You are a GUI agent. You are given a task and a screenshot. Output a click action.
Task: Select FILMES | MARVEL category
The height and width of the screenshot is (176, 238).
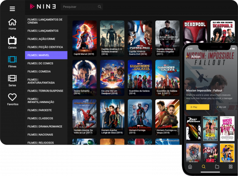pyautogui.click(x=46, y=55)
